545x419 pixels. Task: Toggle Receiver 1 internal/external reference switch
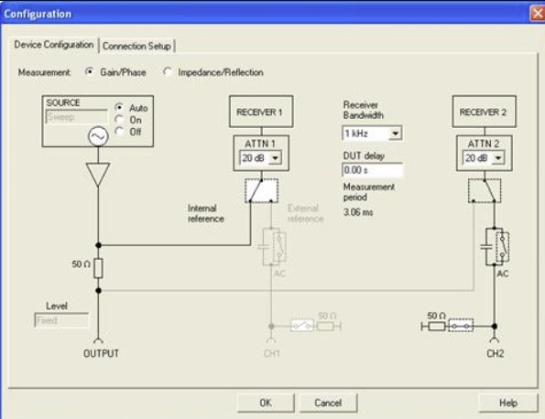[x=261, y=190]
